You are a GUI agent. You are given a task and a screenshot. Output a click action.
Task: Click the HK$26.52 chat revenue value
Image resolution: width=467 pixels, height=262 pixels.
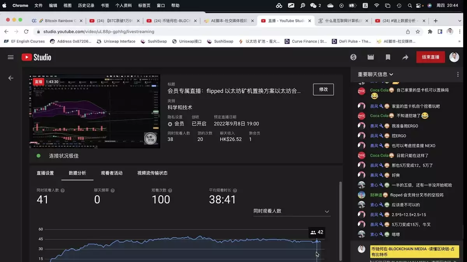tap(231, 139)
